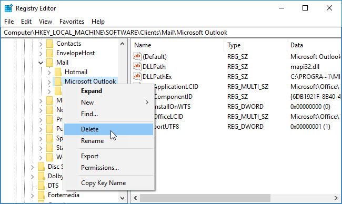Screen dimensions: 342x204
Task: Open the Favorites menu
Action: coord(72,22)
